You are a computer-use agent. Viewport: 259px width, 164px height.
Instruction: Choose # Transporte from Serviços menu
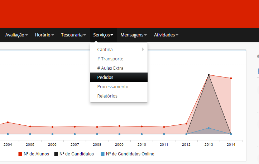[110, 59]
